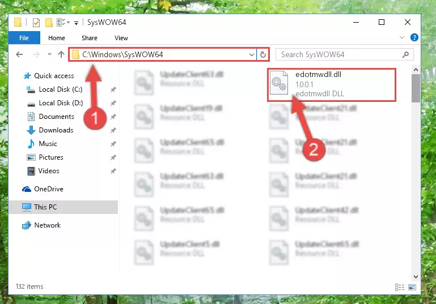This screenshot has width=436, height=304.
Task: Open the Recent locations dropdown
Action: (x=49, y=54)
